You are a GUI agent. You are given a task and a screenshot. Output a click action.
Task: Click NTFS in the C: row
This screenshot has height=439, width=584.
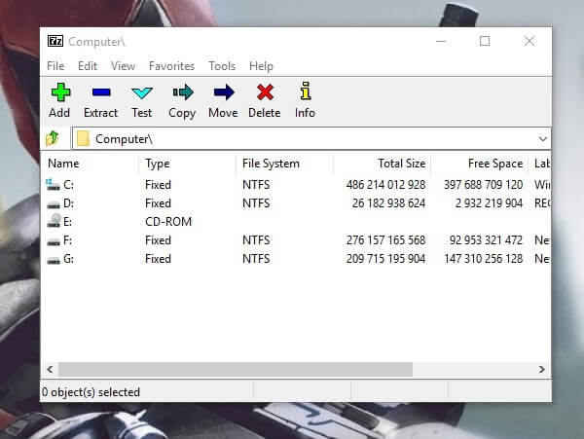pyautogui.click(x=256, y=185)
